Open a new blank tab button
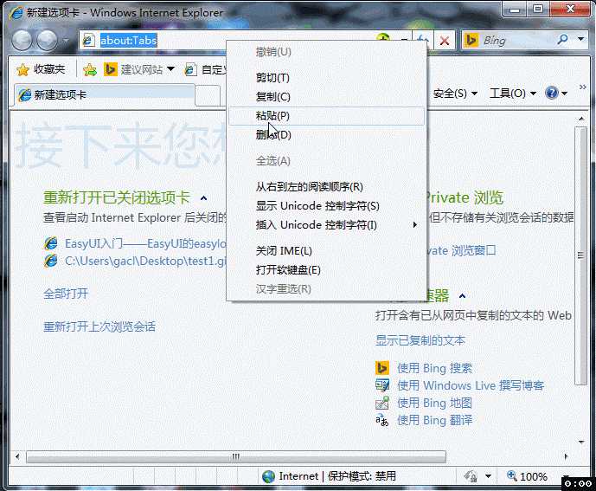The image size is (596, 491). [208, 95]
